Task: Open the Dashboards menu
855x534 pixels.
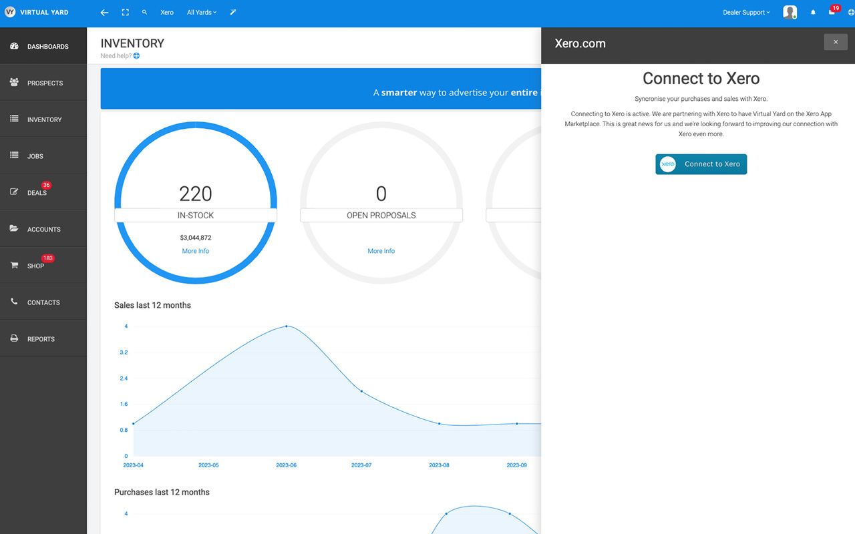Action: pos(43,46)
